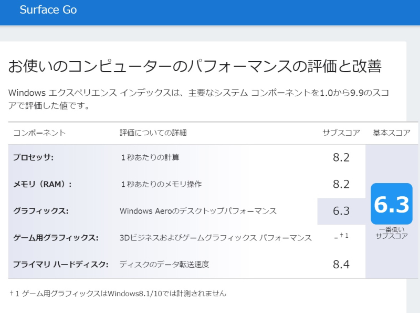Click the 3Dビジネスおよびゲームグラフィックス パフォーマンス detail text
The height and width of the screenshot is (313, 420).
(216, 238)
